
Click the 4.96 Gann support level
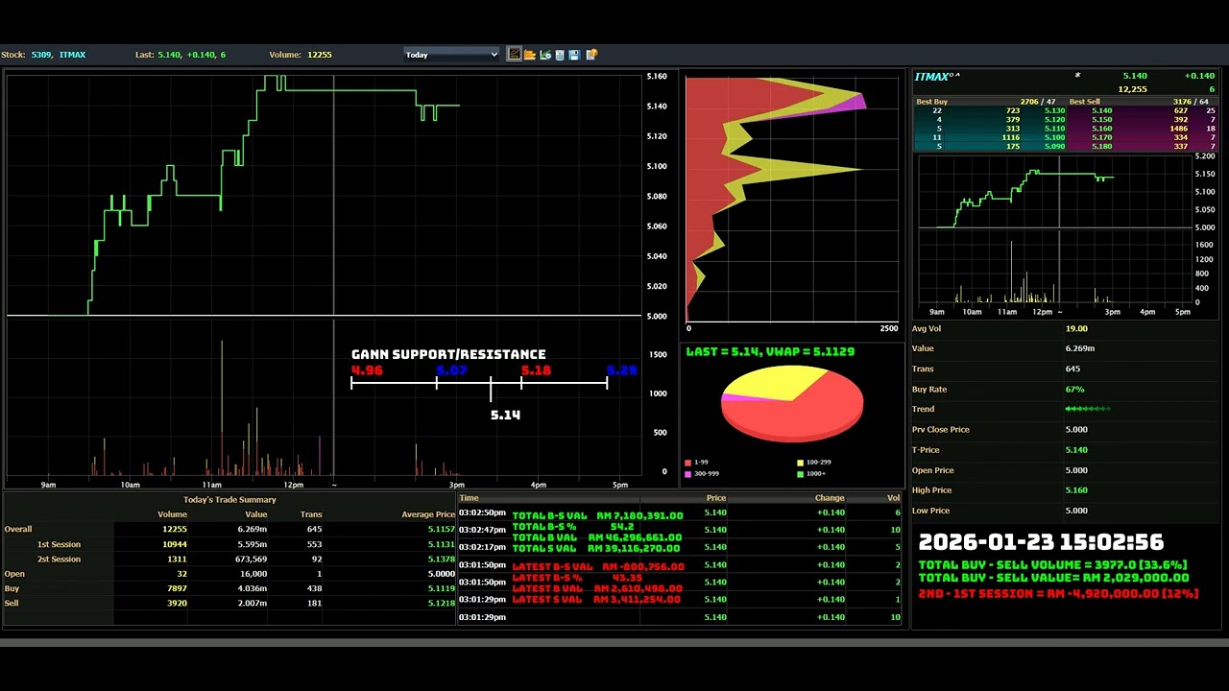coord(367,369)
